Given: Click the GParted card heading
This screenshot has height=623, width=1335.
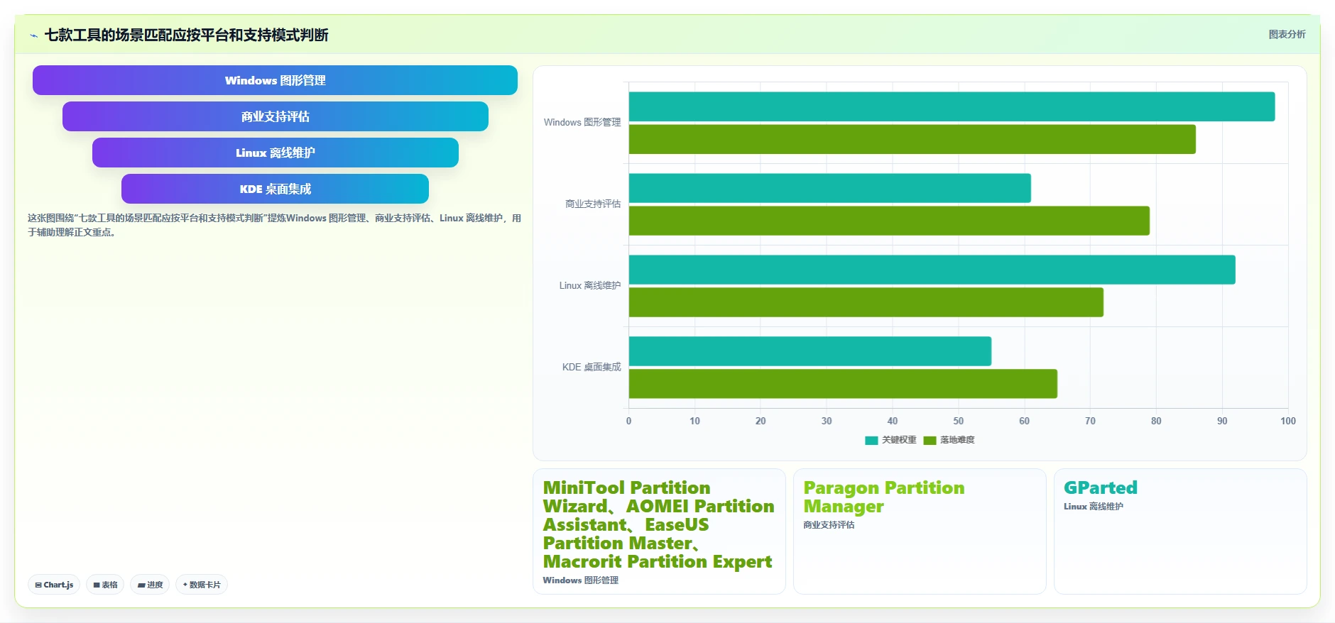Looking at the screenshot, I should click(x=1100, y=487).
